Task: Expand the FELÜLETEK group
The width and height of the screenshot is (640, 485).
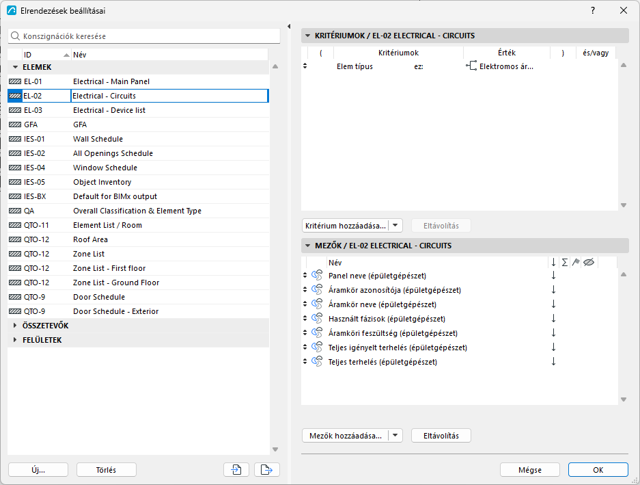Action: pyautogui.click(x=15, y=340)
